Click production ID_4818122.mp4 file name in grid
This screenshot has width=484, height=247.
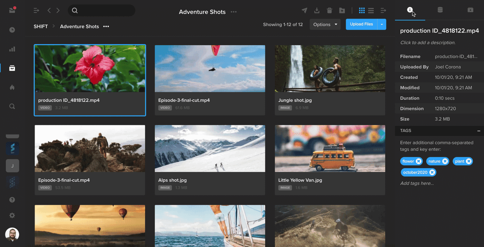coord(69,100)
